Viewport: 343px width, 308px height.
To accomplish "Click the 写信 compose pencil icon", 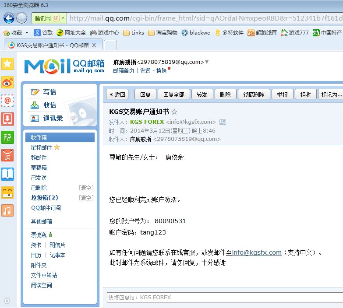I will 35,92.
